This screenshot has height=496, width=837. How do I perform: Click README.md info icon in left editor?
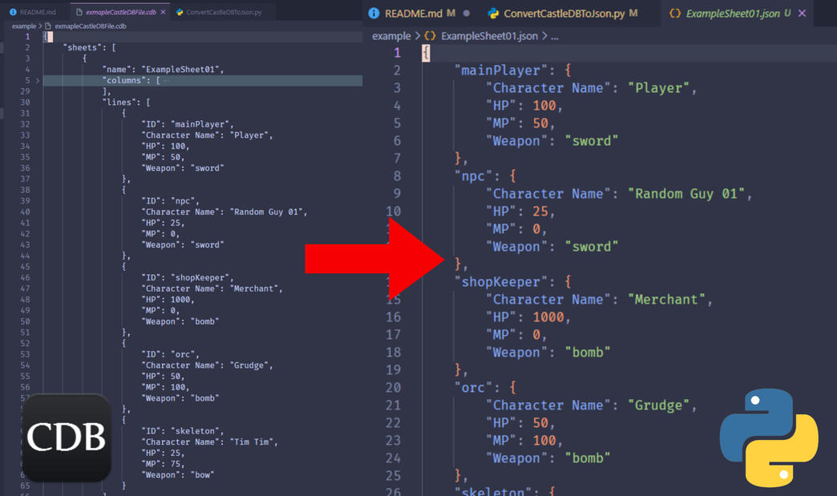(13, 13)
